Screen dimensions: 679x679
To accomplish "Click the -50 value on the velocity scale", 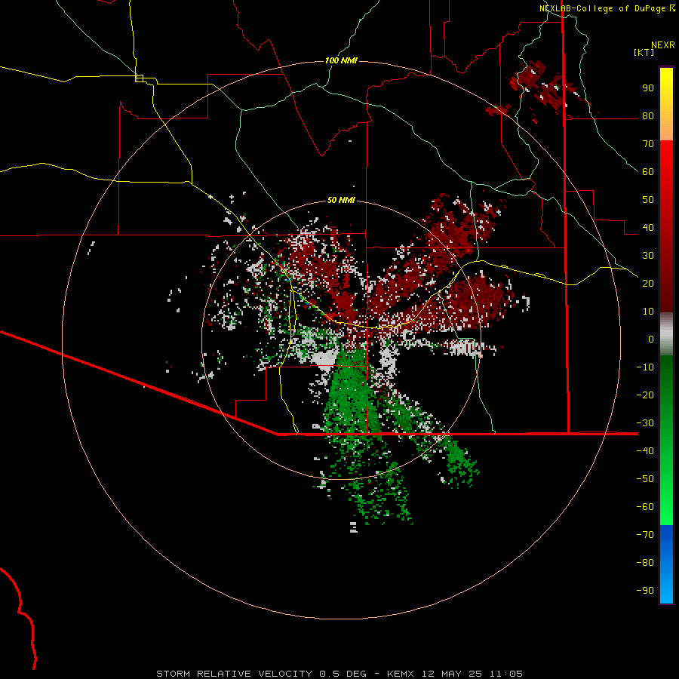I will (645, 479).
